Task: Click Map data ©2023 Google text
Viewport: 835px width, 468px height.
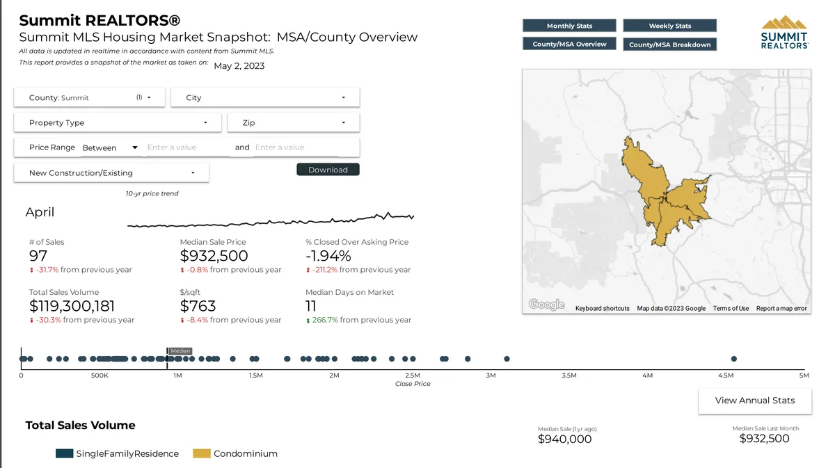Action: [671, 308]
